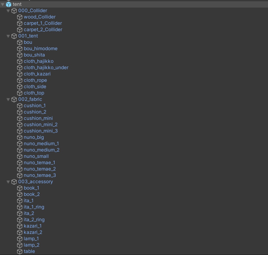Viewport: 268px width, 255px height.
Task: Select the tent root object
Action: click(17, 4)
